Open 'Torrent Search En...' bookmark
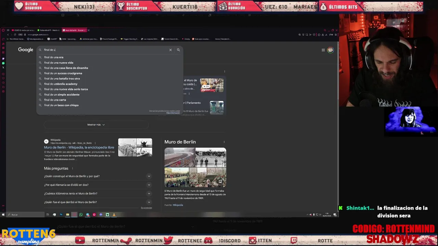 170,39
